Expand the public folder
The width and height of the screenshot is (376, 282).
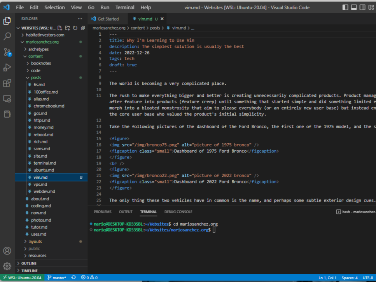pos(52,249)
